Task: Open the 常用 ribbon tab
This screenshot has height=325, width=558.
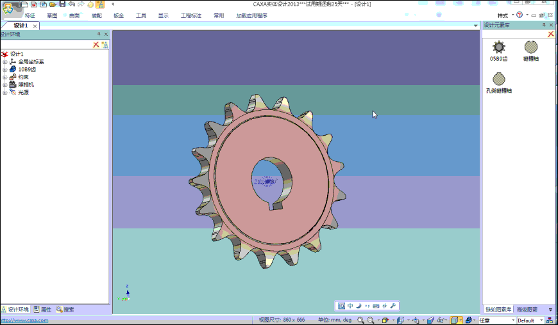Action: pos(219,15)
